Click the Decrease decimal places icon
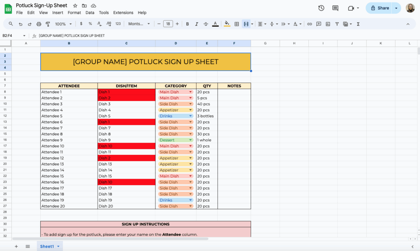 click(x=99, y=24)
